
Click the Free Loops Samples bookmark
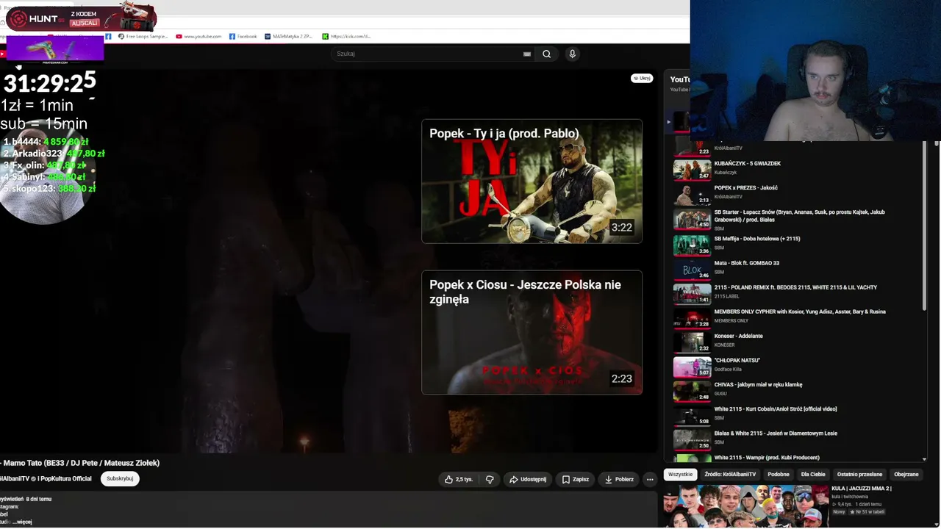coord(143,36)
